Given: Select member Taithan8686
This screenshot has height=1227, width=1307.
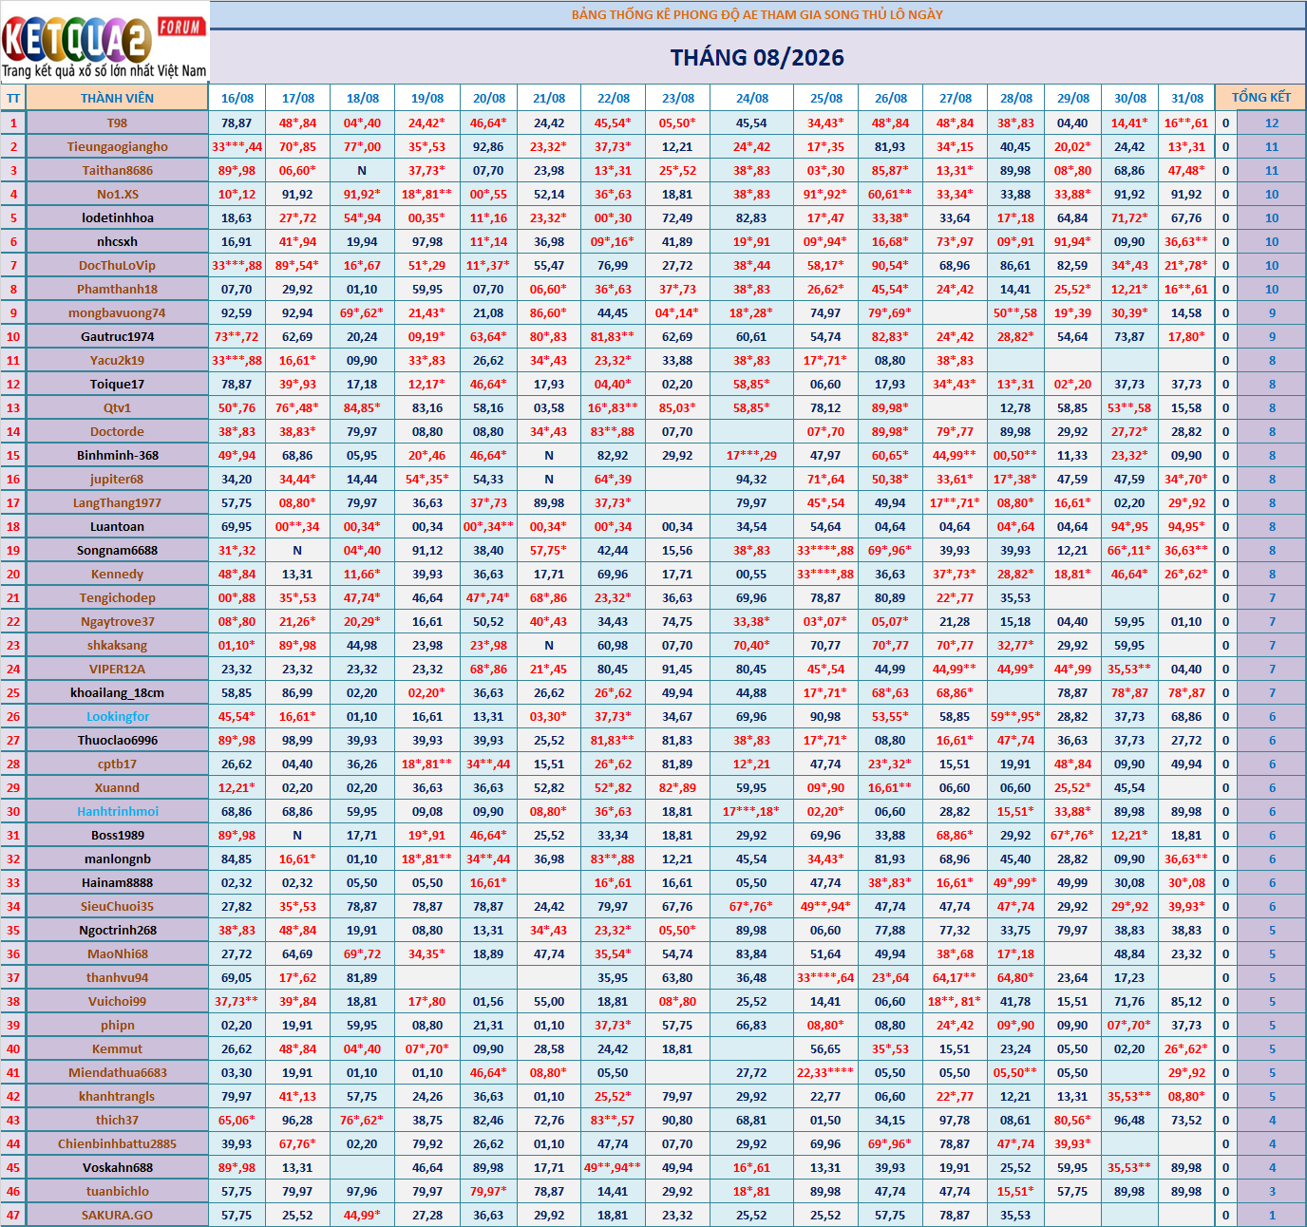Looking at the screenshot, I should click(x=117, y=170).
